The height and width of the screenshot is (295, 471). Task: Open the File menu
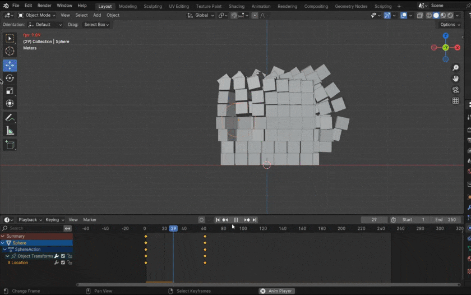coord(16,6)
